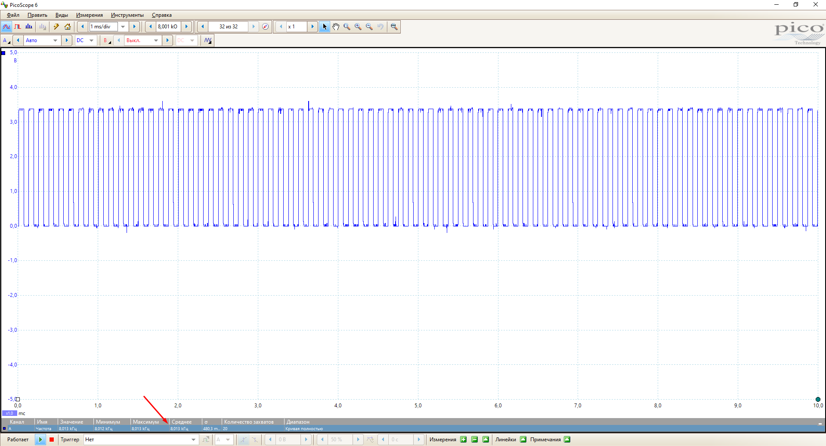Screen dimensions: 826x446
Task: Increase number of samples 8,001 kO
Action: (186, 27)
